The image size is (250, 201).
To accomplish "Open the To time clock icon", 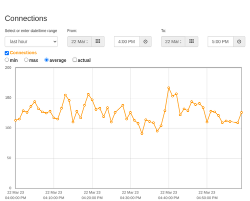I will (239, 41).
